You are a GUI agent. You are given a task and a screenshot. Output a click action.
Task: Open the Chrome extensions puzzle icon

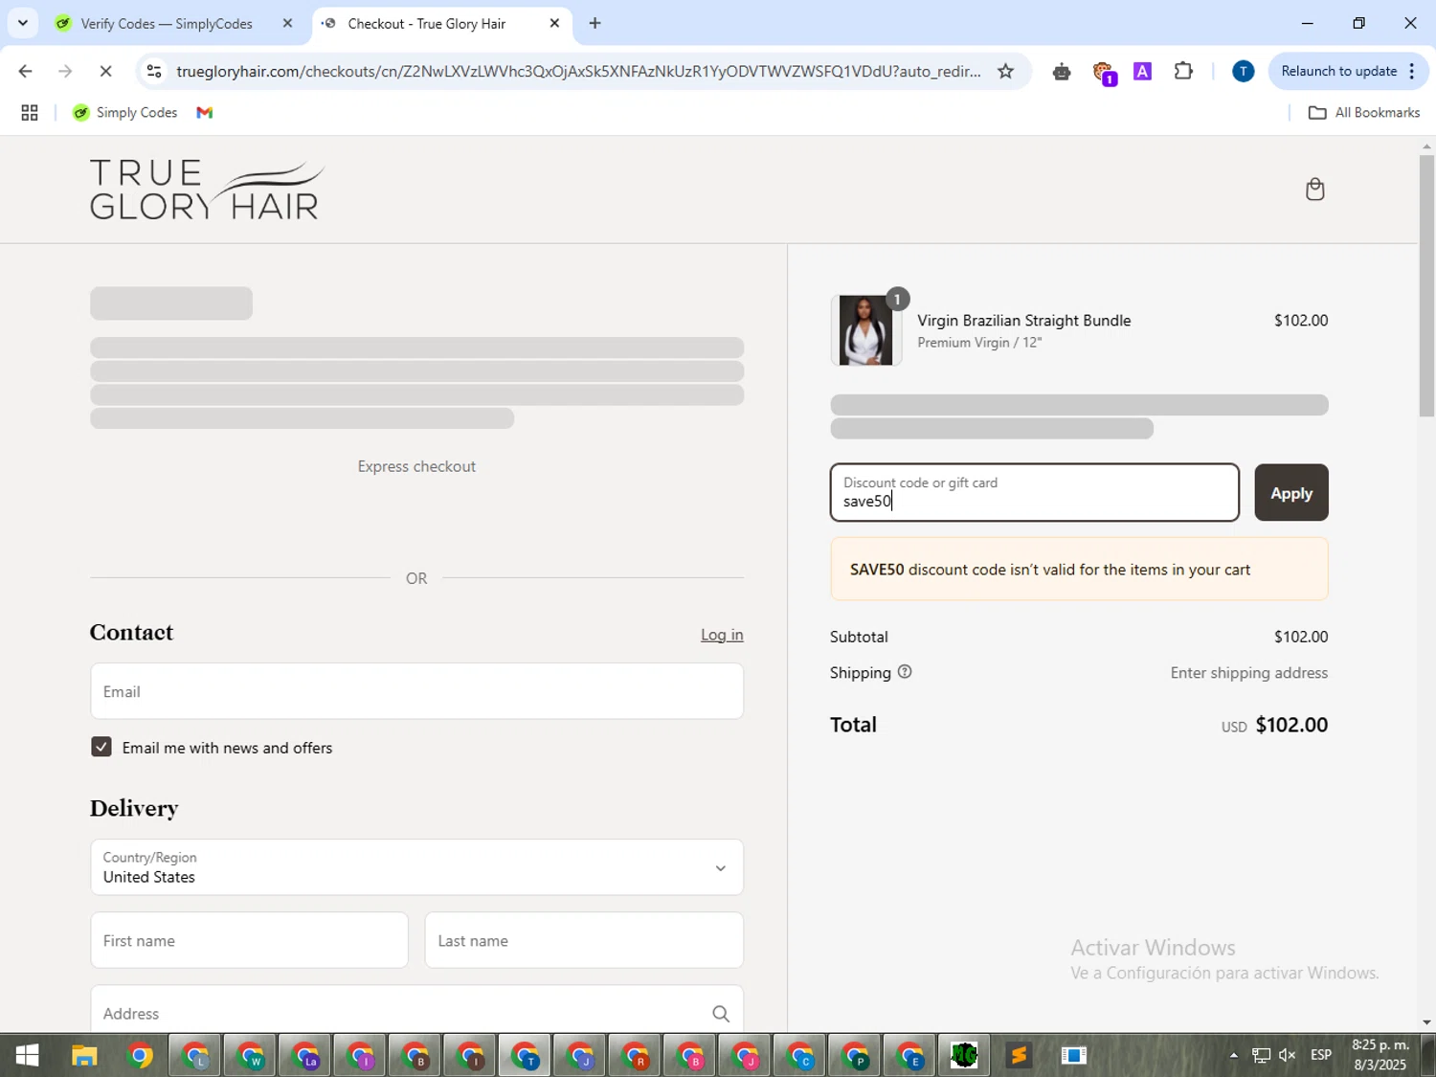tap(1183, 71)
